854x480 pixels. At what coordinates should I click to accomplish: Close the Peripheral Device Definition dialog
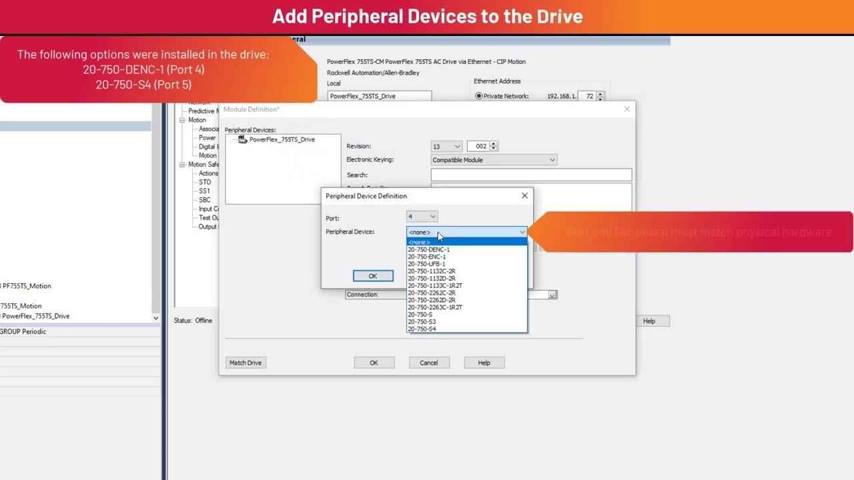(524, 195)
